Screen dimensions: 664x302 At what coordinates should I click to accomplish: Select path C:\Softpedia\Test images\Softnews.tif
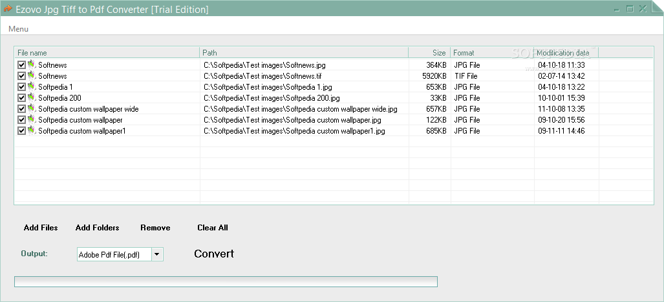click(263, 76)
